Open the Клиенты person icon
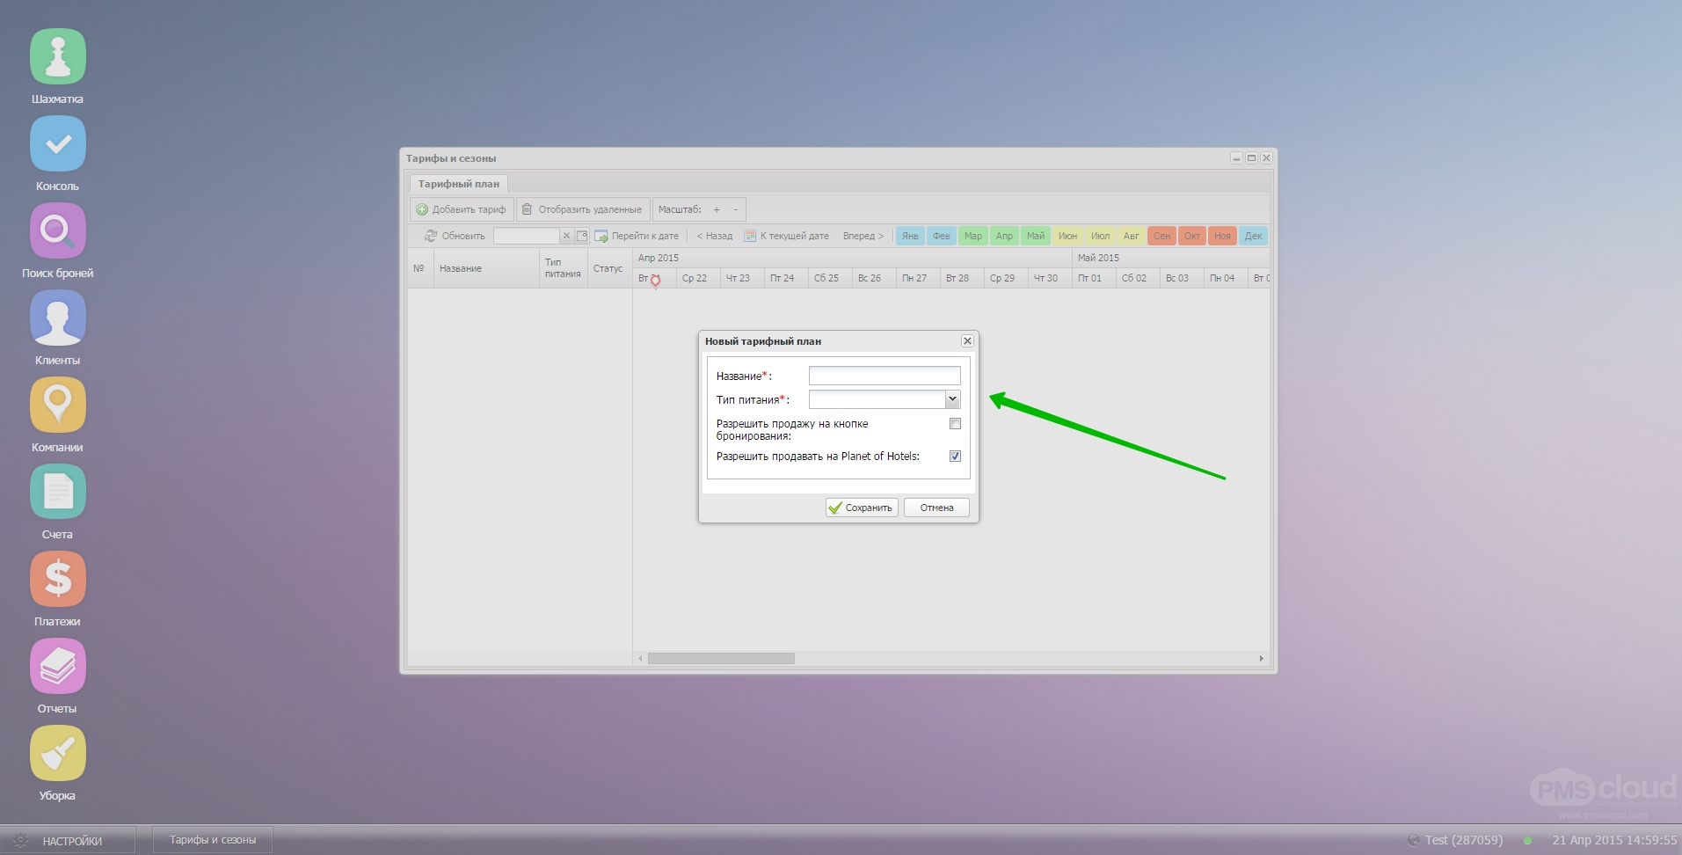 pyautogui.click(x=58, y=318)
